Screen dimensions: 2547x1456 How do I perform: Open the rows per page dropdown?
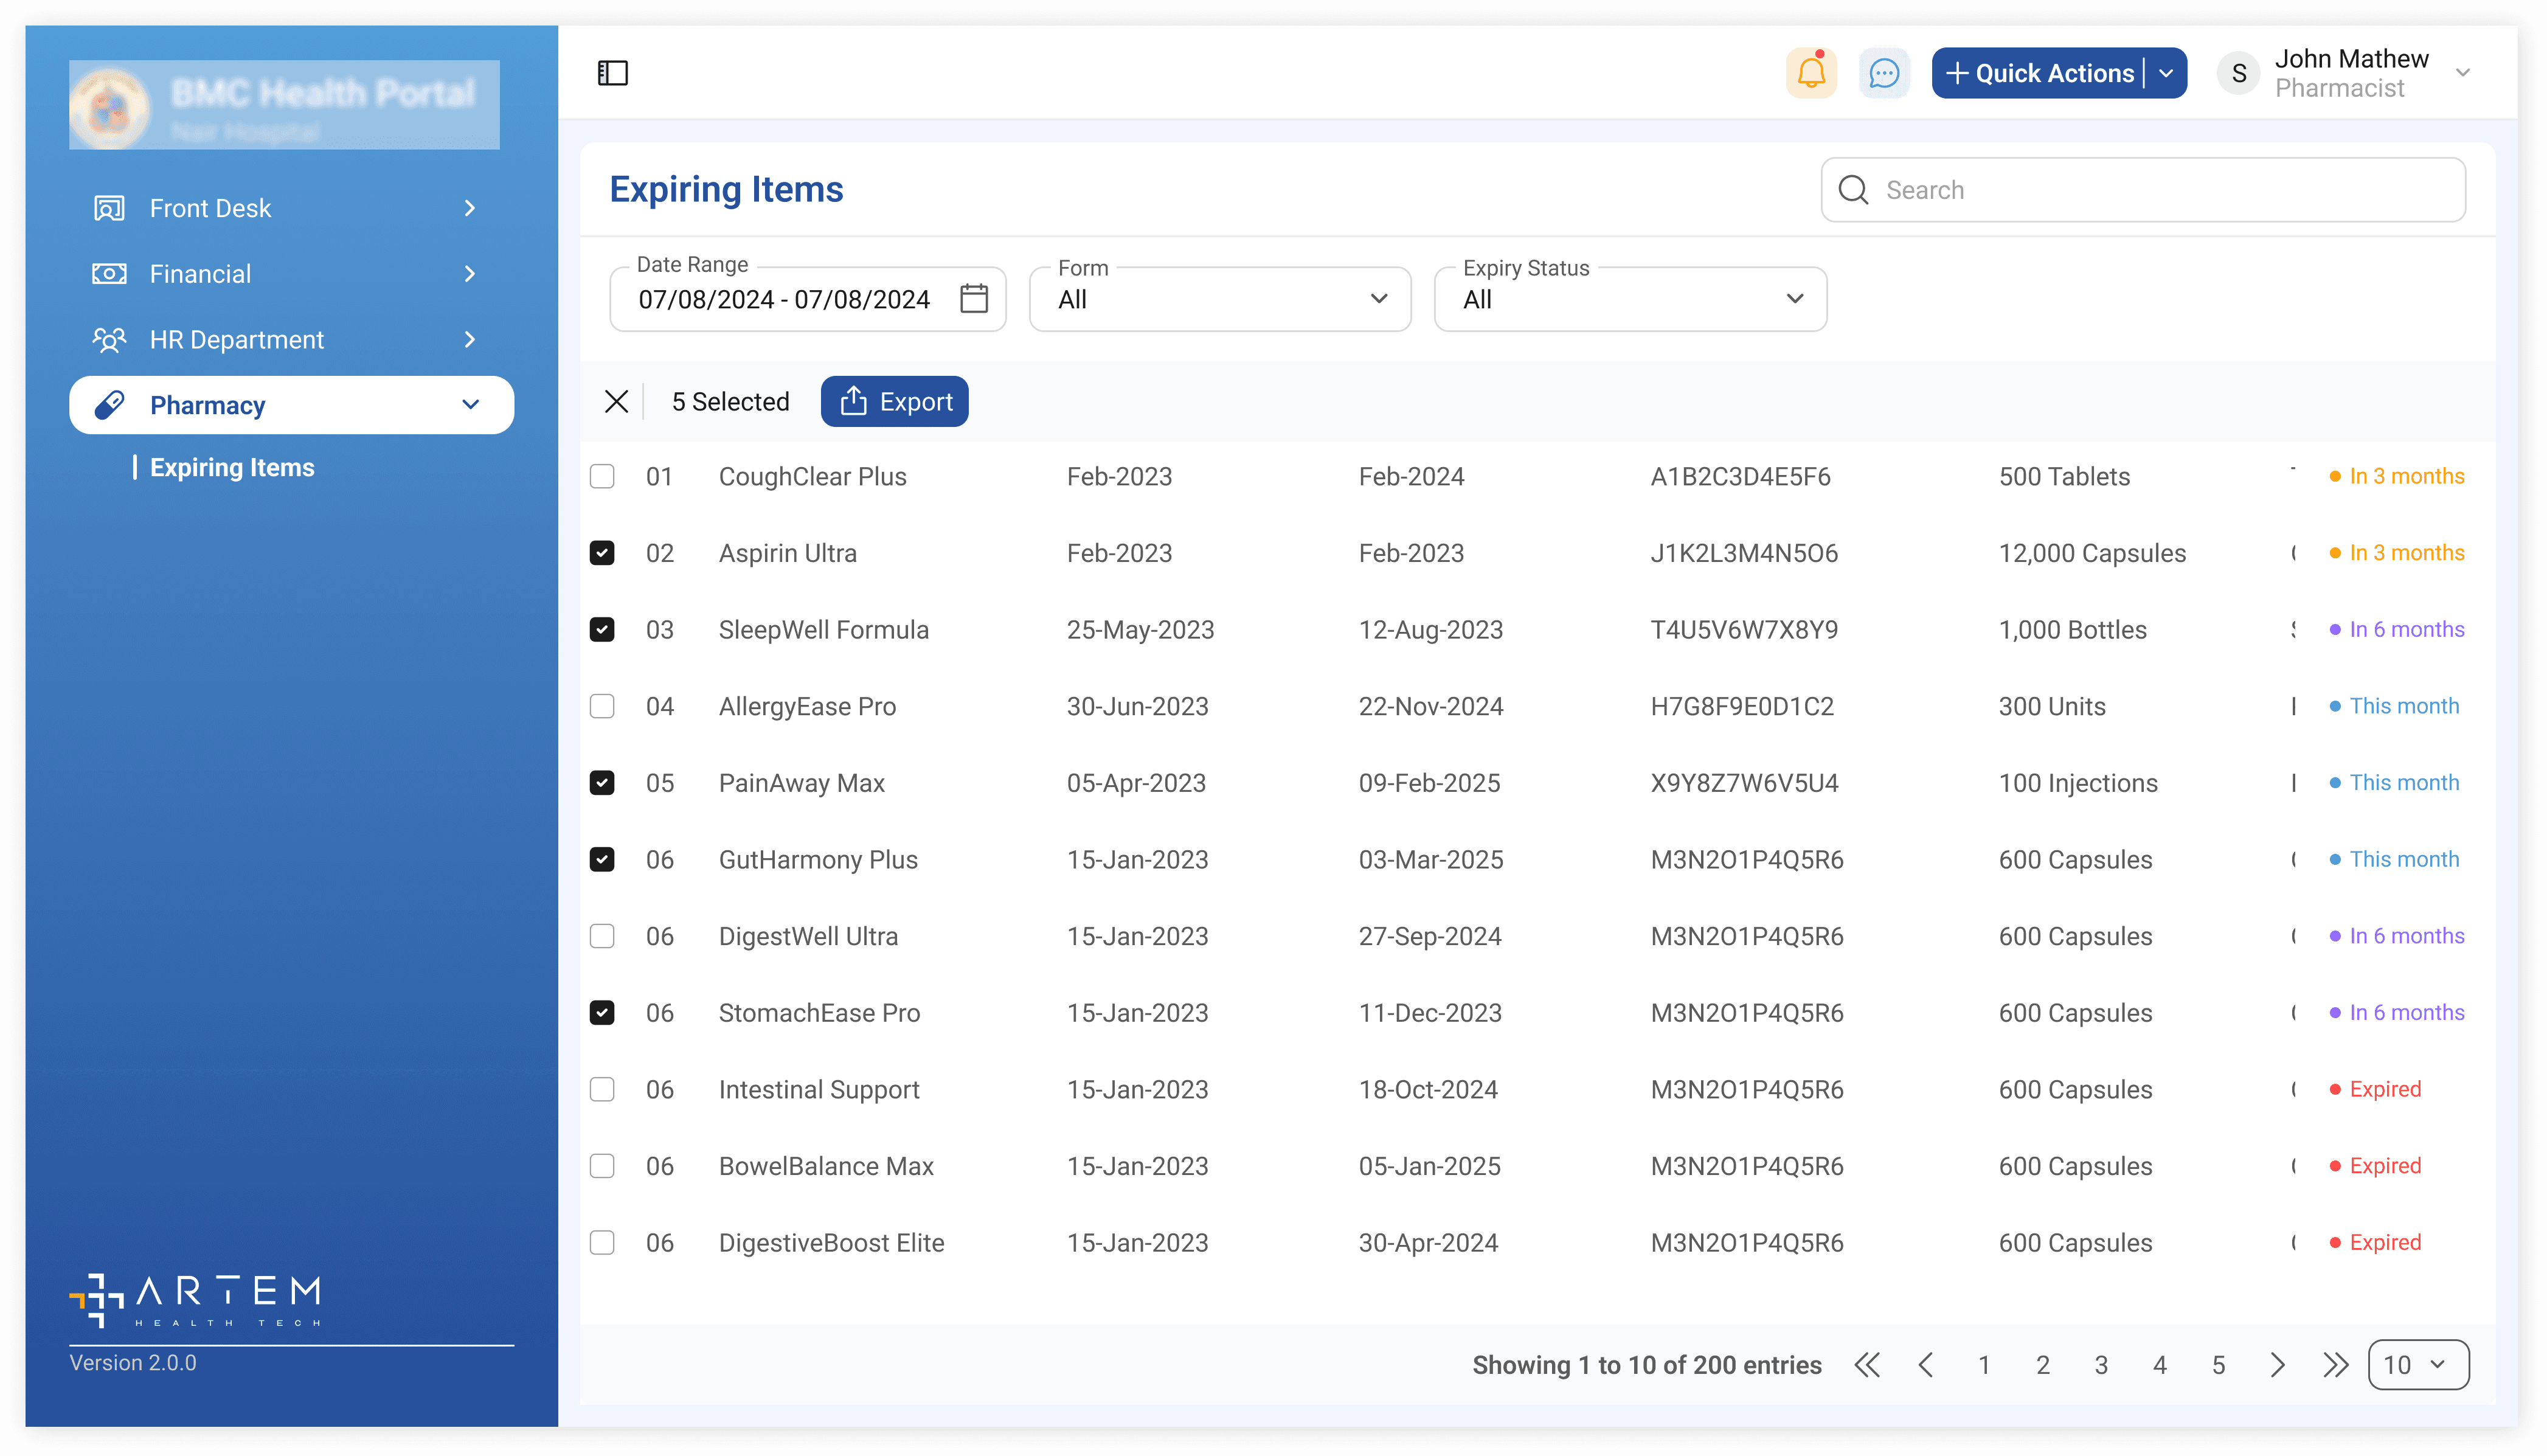click(x=2417, y=1365)
